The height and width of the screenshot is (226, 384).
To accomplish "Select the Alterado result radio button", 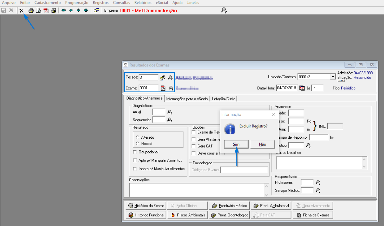I will coord(138,137).
